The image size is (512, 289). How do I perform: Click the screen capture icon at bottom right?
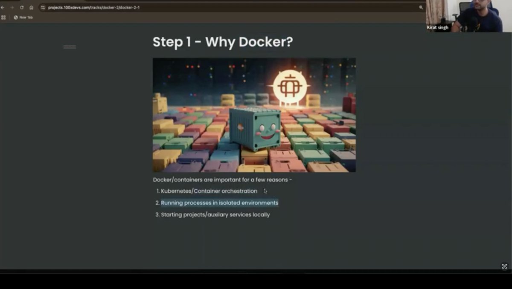504,266
